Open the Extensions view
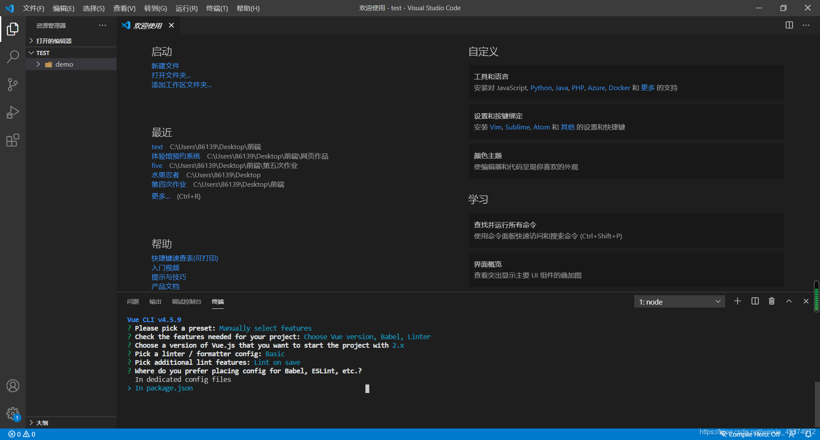 coord(13,140)
